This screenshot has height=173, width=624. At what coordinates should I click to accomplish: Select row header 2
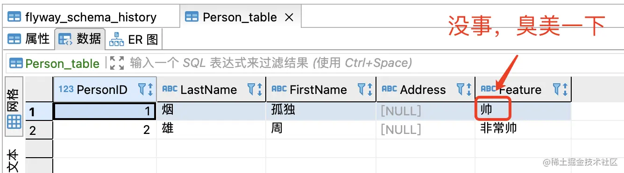(x=39, y=130)
